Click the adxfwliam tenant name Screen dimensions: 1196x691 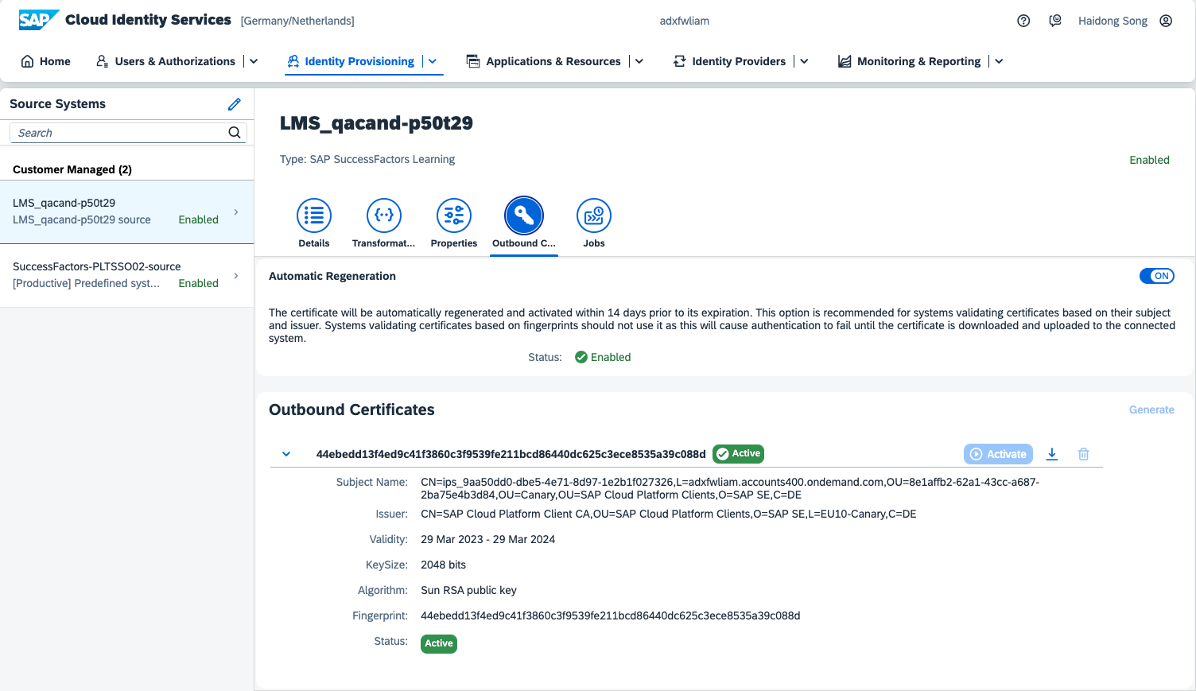(x=685, y=21)
